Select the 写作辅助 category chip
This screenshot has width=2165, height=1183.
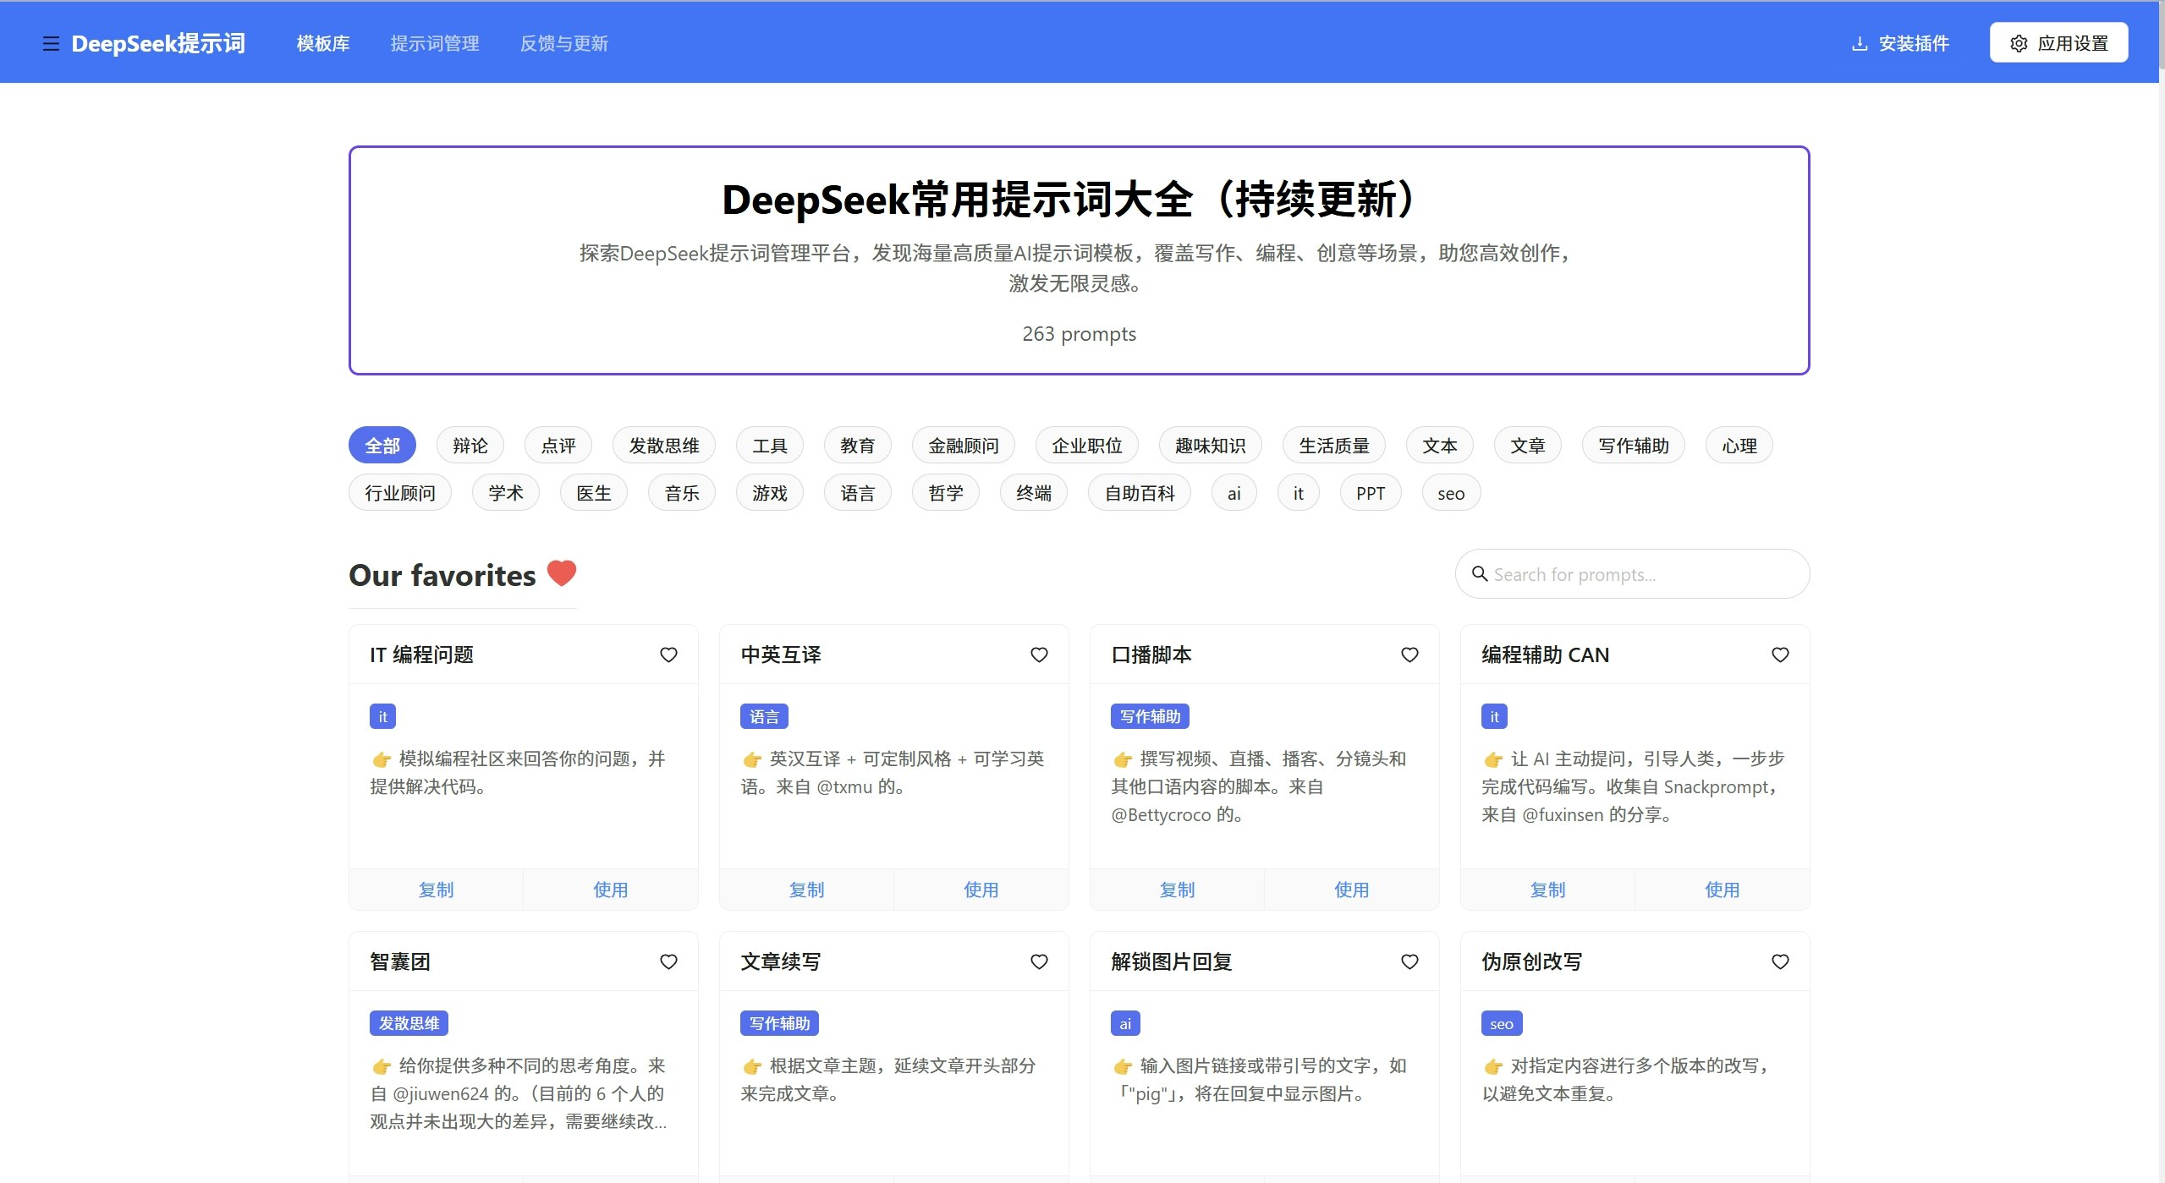(x=1633, y=446)
